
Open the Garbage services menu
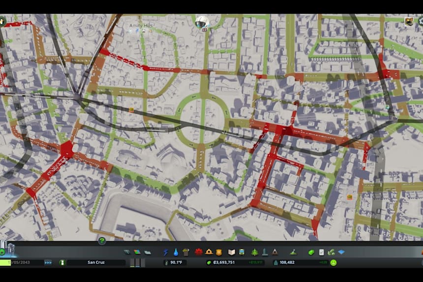[x=186, y=252]
